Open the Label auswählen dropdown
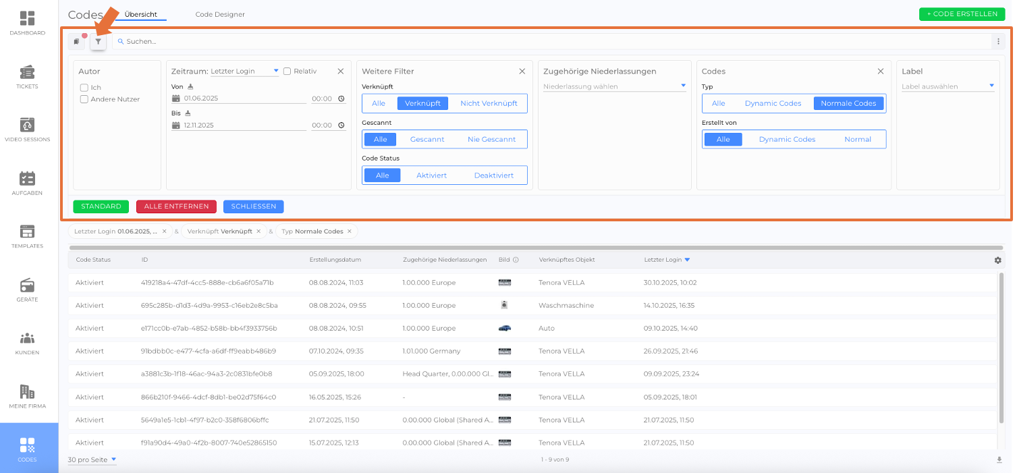 click(x=947, y=86)
